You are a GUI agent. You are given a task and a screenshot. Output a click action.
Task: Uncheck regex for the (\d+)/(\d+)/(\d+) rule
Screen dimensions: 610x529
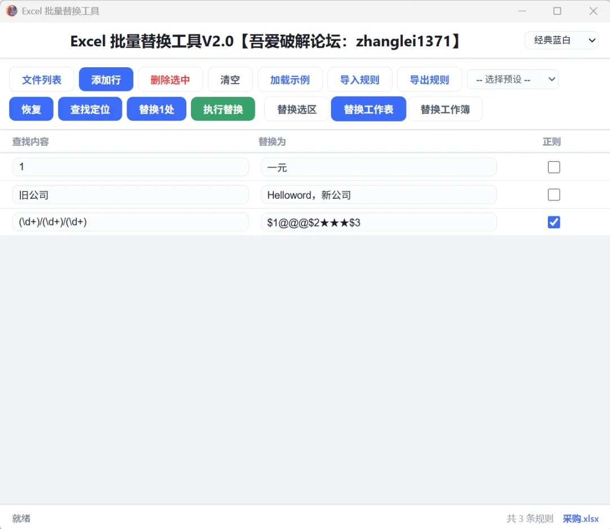[x=554, y=222]
